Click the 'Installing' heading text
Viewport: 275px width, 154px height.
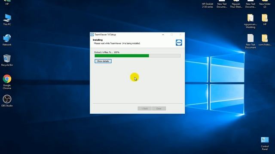tap(98, 40)
